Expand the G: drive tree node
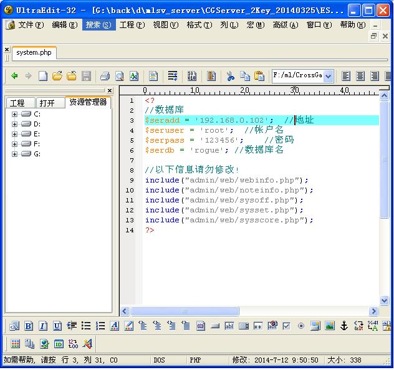 pyautogui.click(x=14, y=154)
